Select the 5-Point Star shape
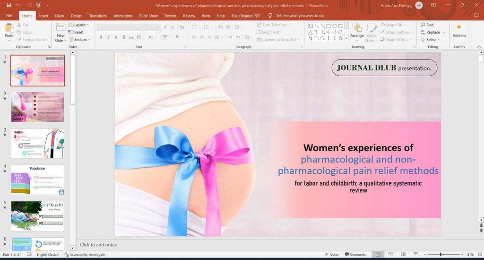The width and height of the screenshot is (484, 260). pyautogui.click(x=341, y=38)
